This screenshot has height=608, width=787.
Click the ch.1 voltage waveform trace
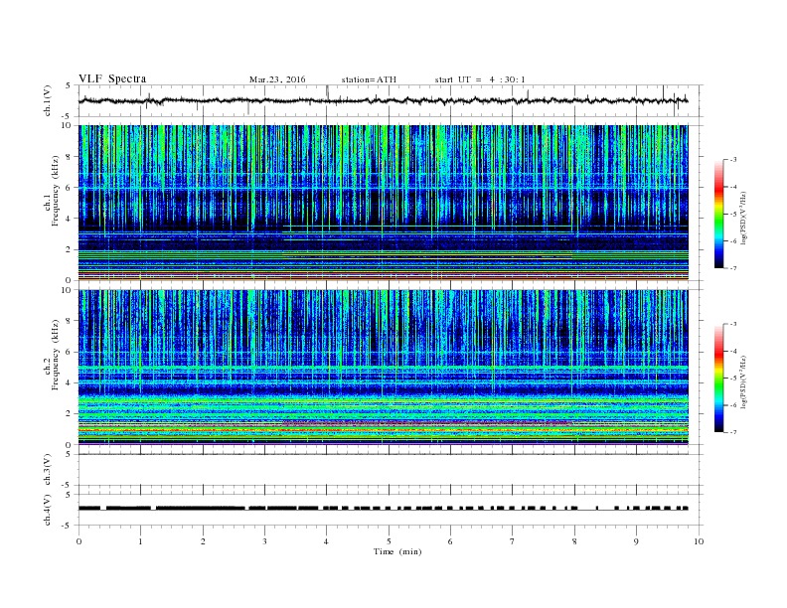click(x=384, y=100)
